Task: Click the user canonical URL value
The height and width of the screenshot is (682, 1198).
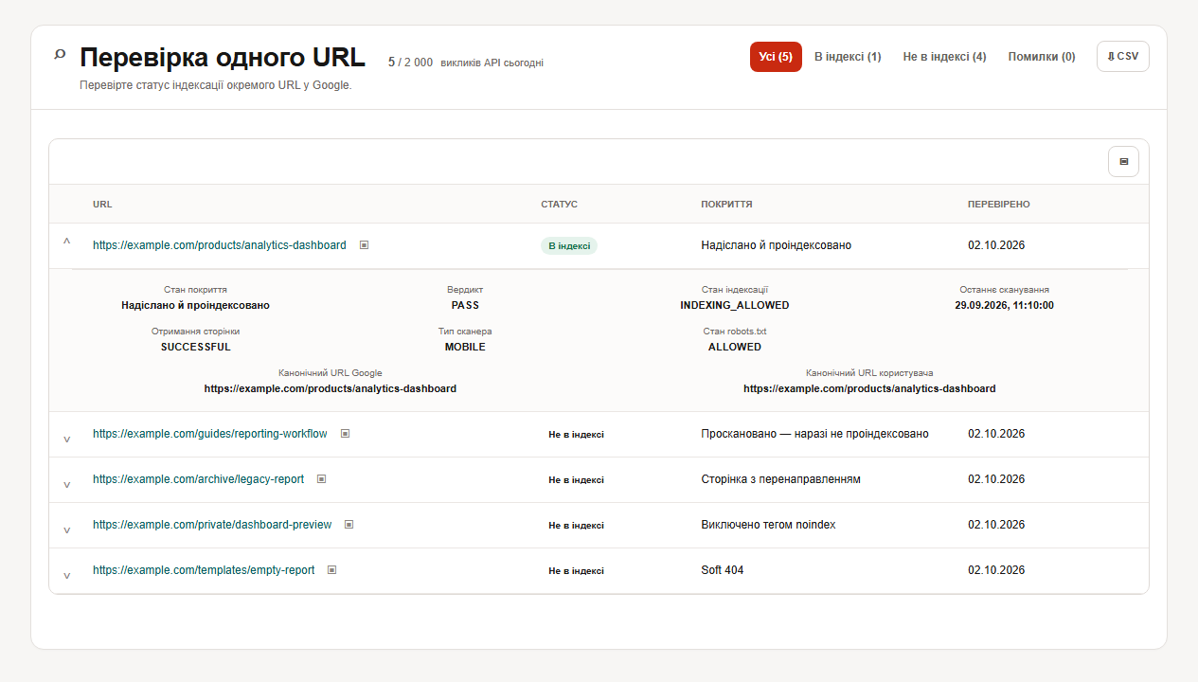Action: [x=869, y=389]
